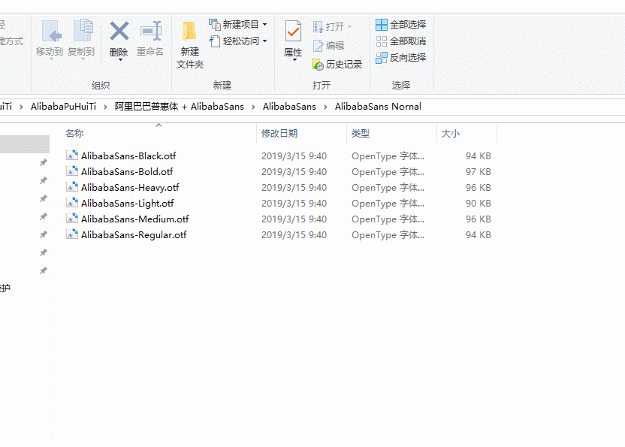Click Select all (全部选择)

pos(401,25)
